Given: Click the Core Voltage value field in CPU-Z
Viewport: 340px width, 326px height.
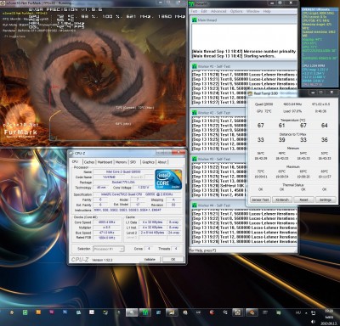Looking at the screenshot, I should (143, 188).
